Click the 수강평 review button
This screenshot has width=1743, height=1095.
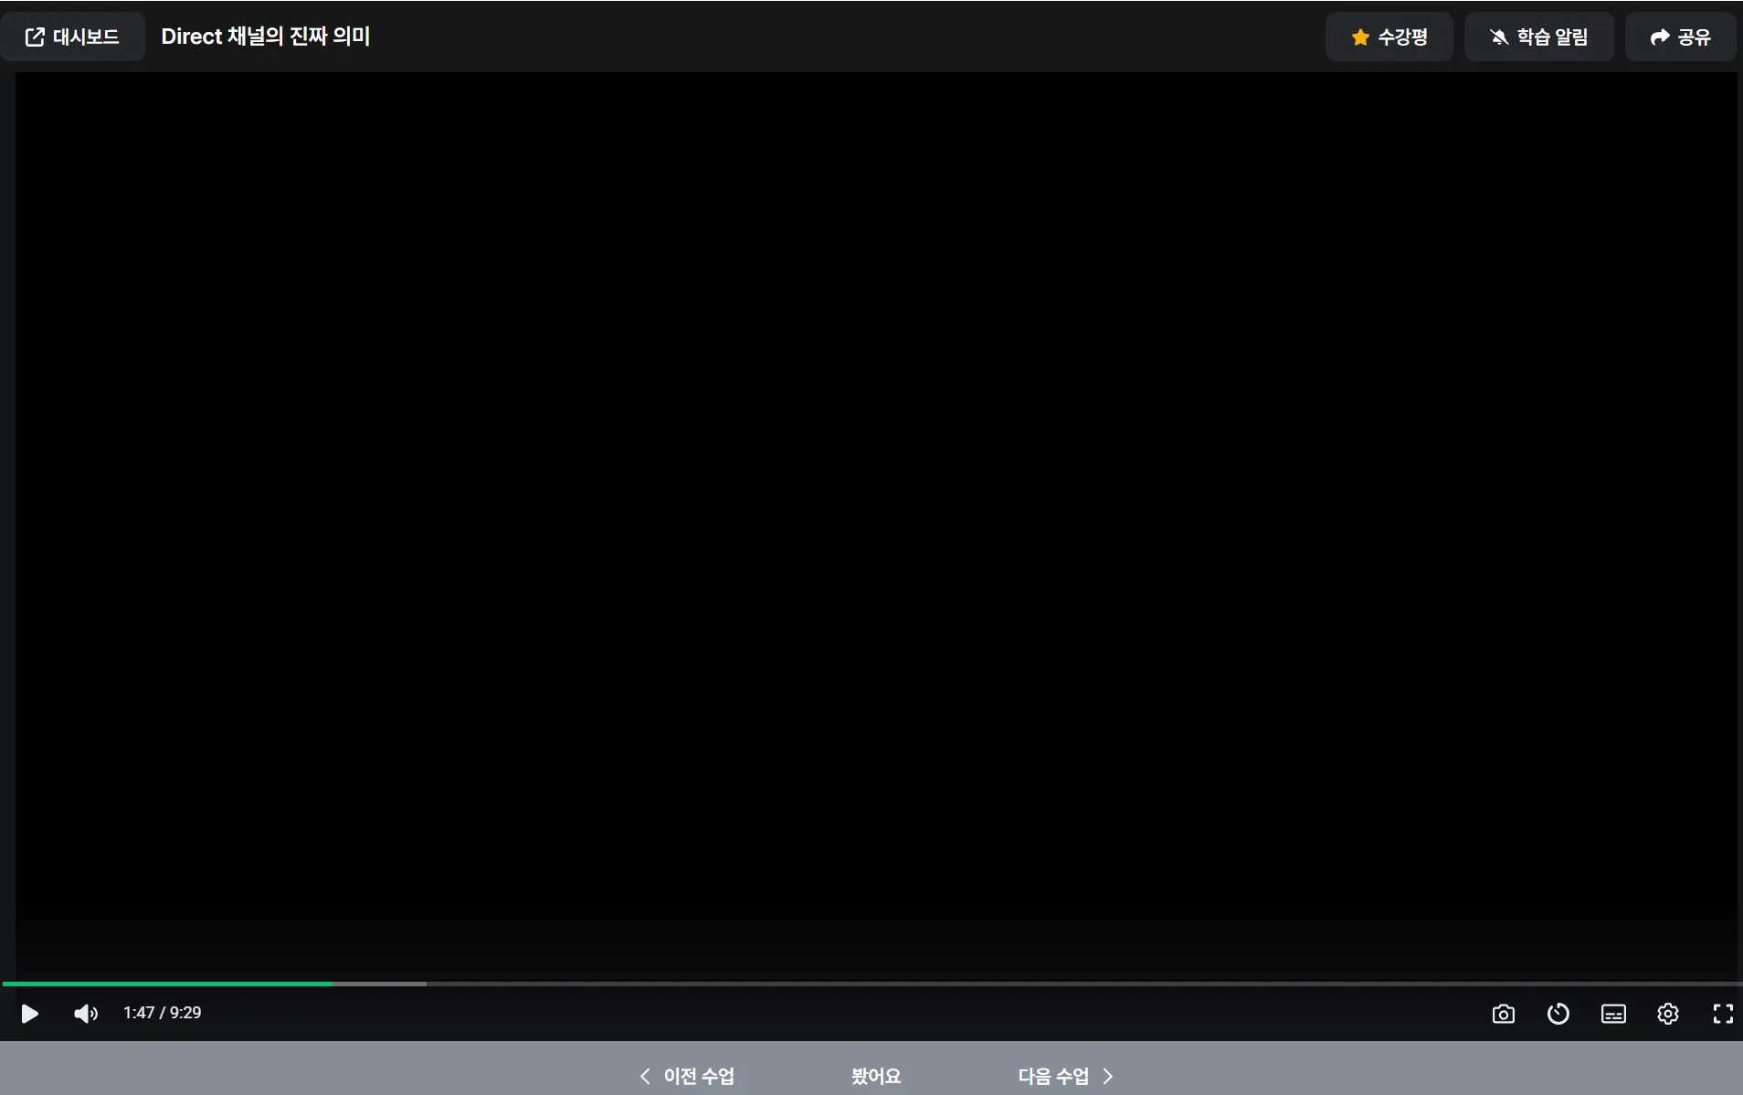coord(1389,37)
